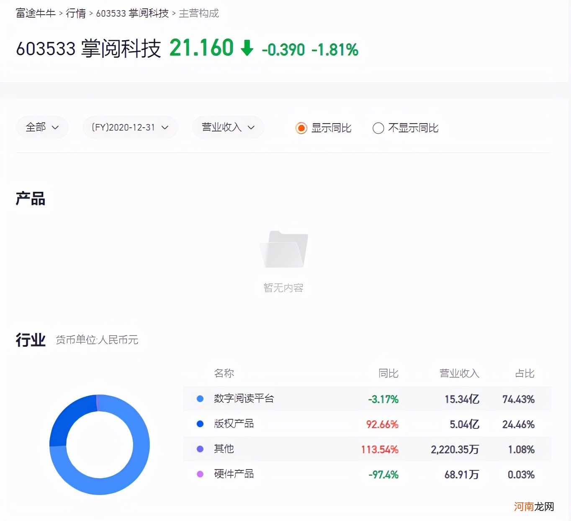This screenshot has width=571, height=521.
Task: Click the 24.46% share value
Action: (518, 424)
